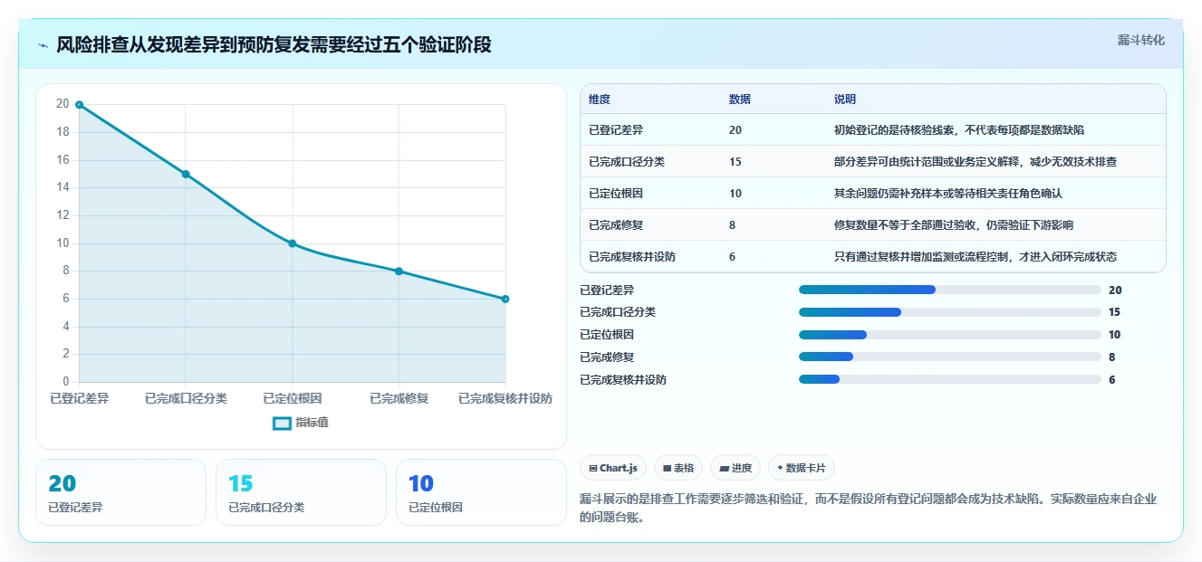The width and height of the screenshot is (1202, 562).
Task: Click the 已登记差异 label in the progress list
Action: coord(607,291)
